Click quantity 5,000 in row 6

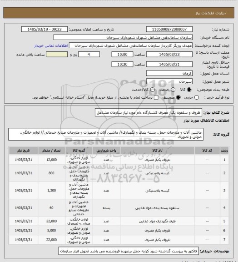point(52,231)
